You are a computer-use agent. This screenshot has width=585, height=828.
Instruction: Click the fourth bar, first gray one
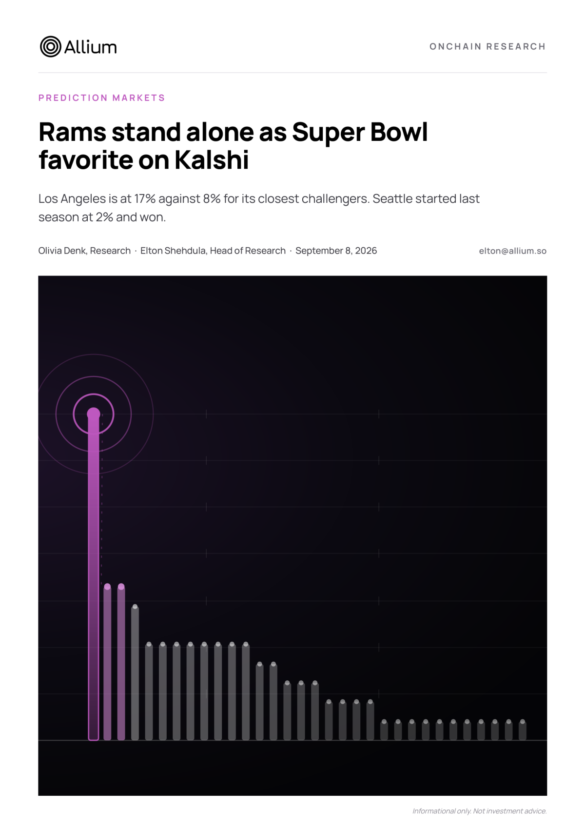point(135,673)
